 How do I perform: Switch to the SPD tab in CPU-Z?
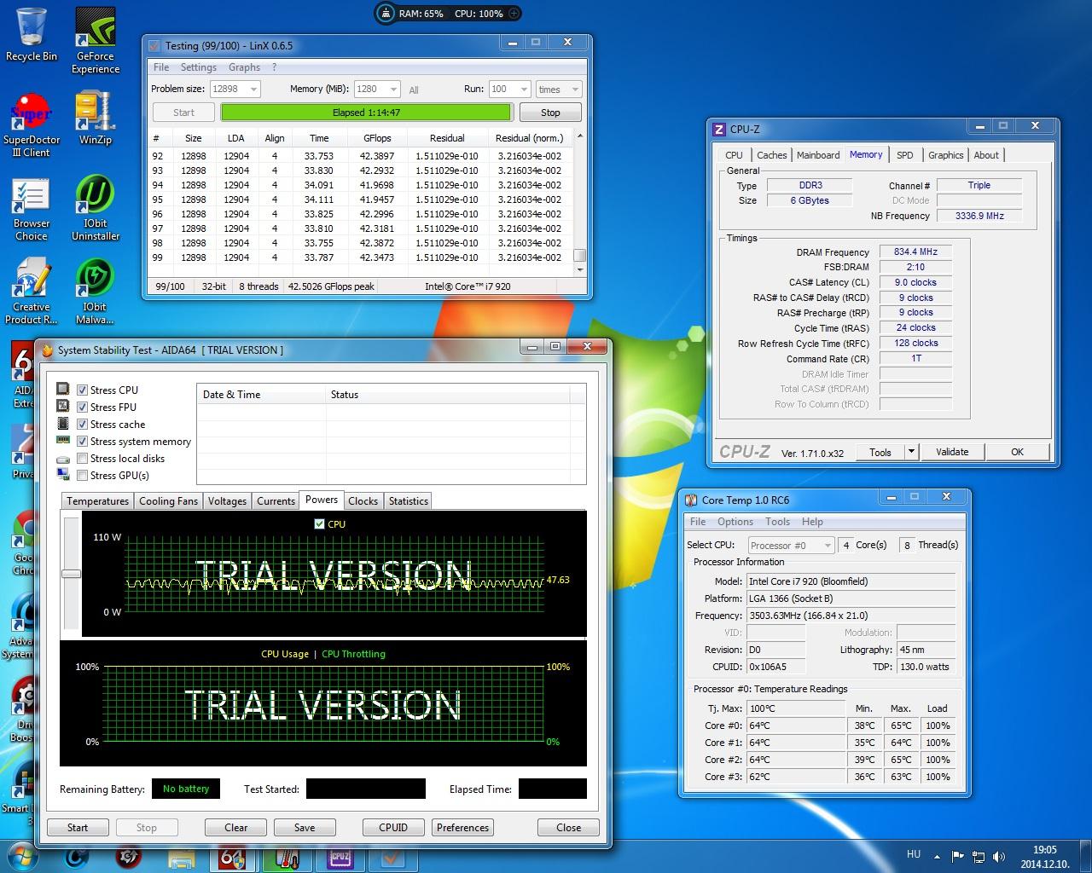click(x=905, y=155)
